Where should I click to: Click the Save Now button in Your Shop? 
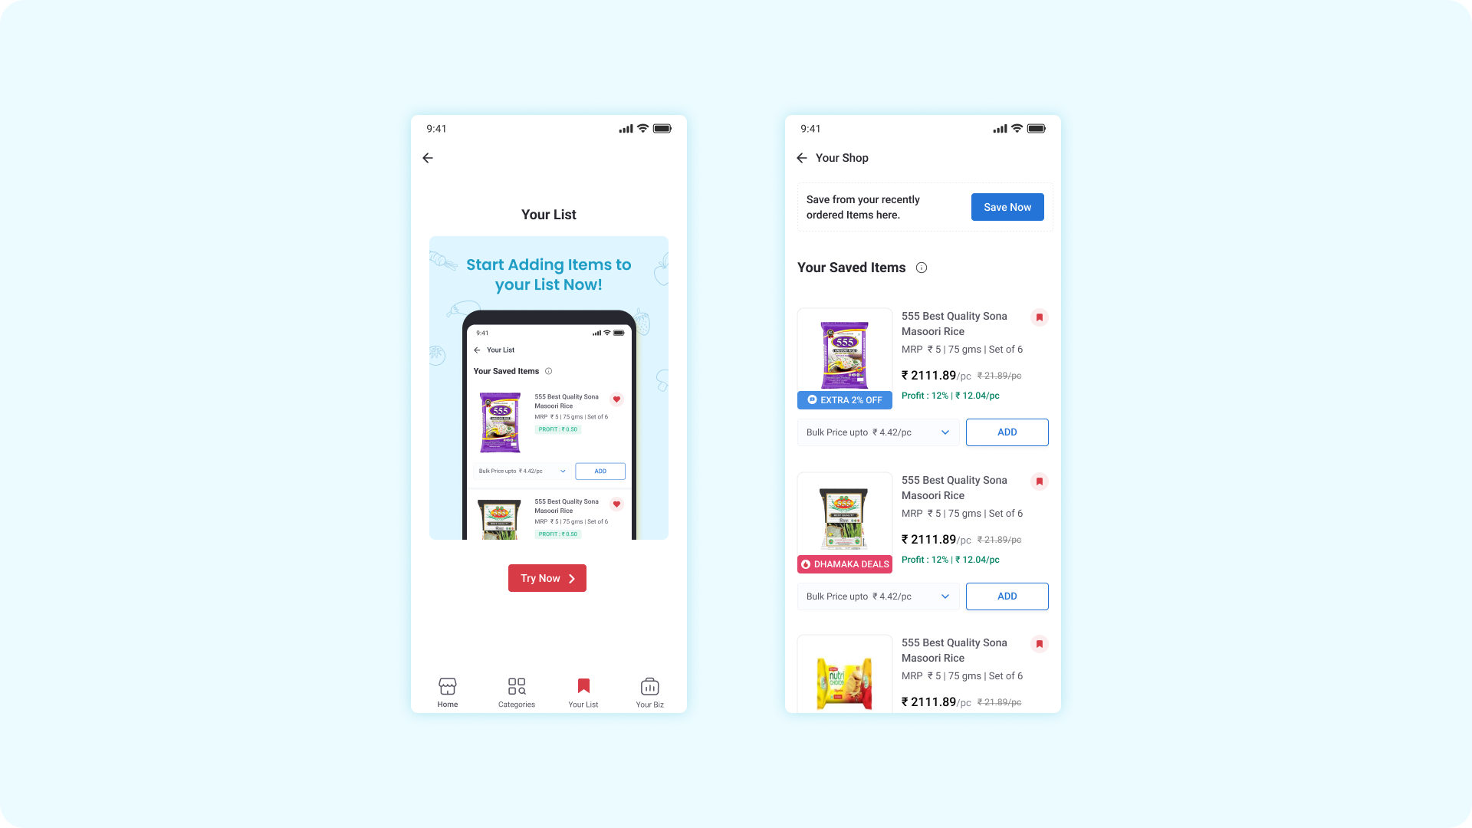(x=1008, y=206)
